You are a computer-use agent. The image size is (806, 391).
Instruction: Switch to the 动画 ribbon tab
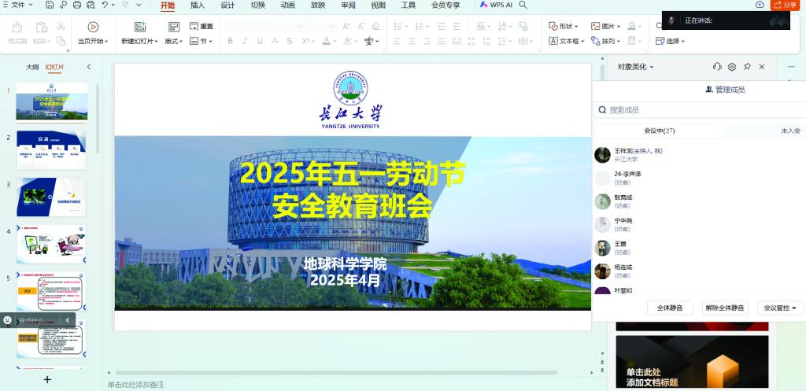(288, 5)
